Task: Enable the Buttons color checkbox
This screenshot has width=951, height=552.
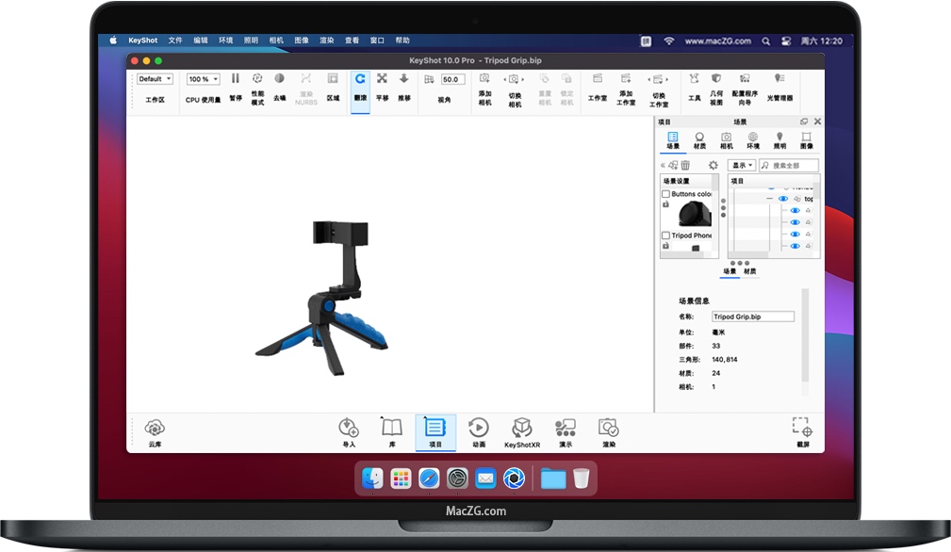Action: pyautogui.click(x=665, y=194)
